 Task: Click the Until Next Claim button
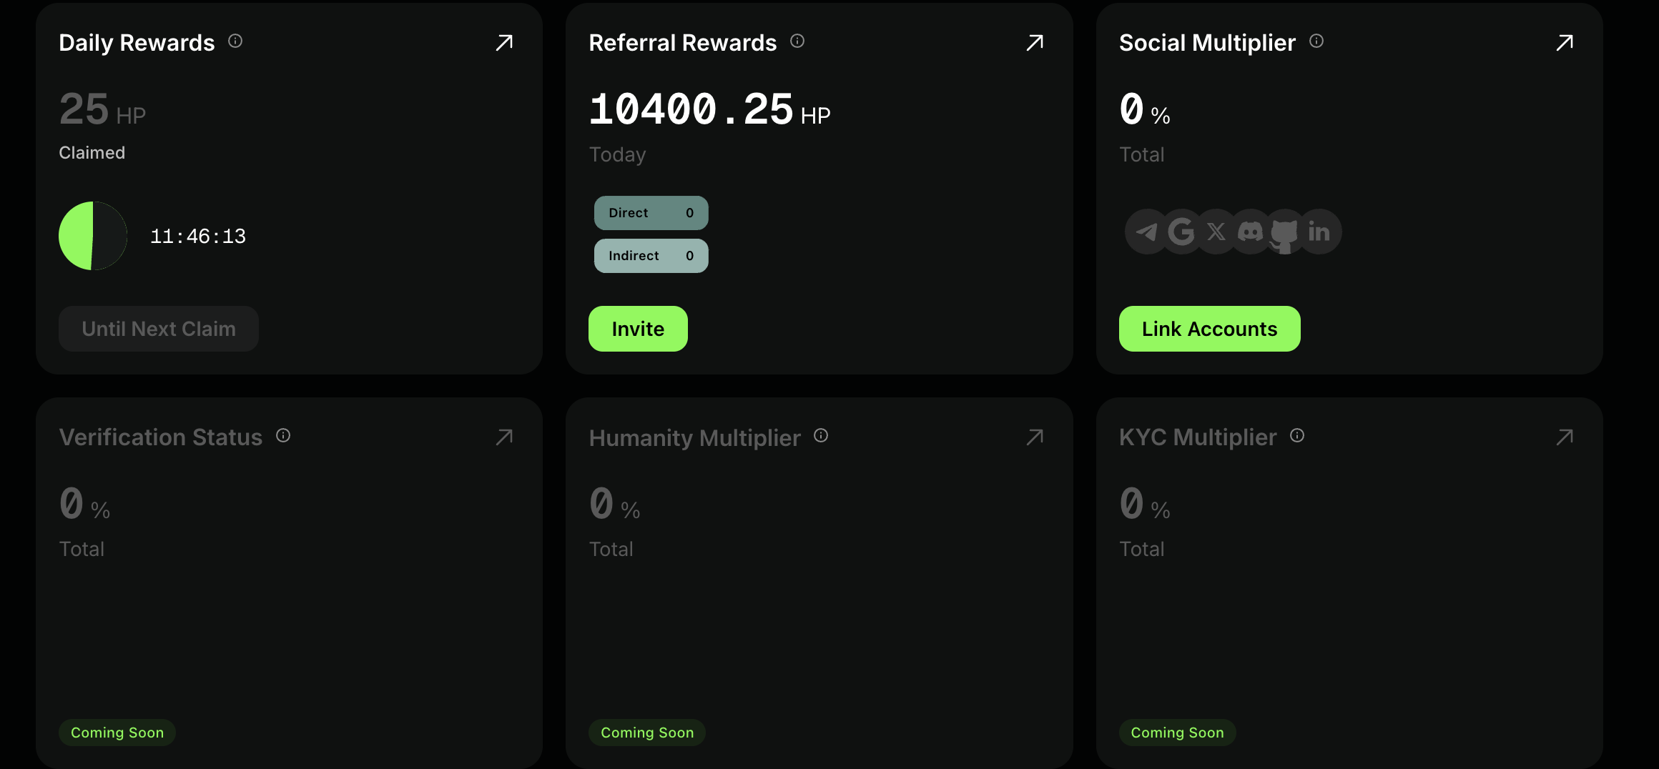(x=159, y=329)
